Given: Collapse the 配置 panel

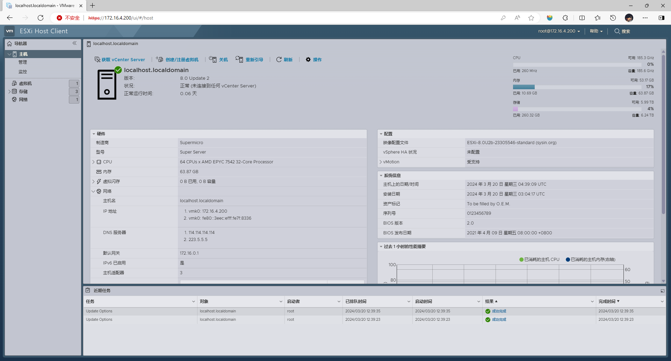Looking at the screenshot, I should [381, 134].
